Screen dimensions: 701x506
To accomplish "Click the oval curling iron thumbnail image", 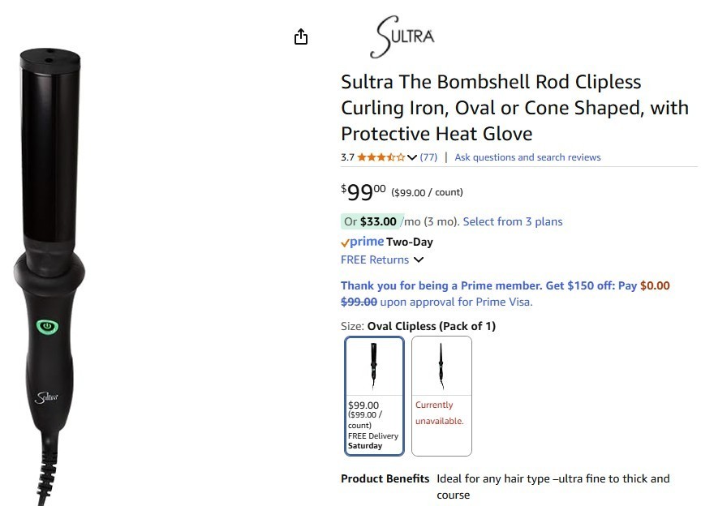I will point(374,367).
